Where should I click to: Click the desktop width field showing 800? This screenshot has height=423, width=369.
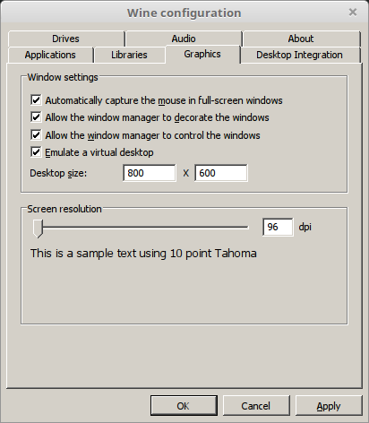150,173
